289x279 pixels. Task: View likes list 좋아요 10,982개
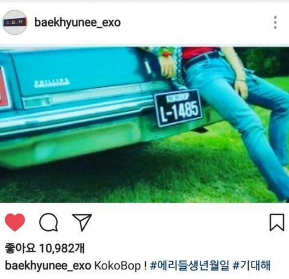point(45,248)
